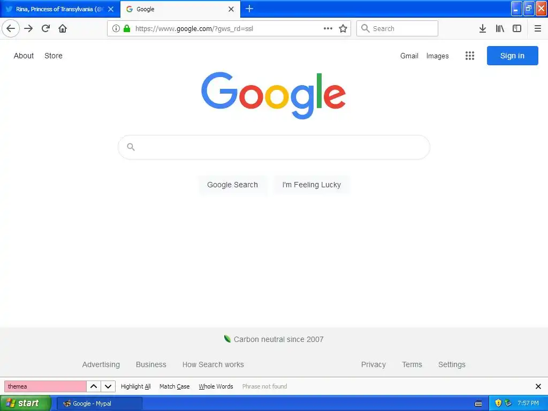Bookmark this page with the star icon
The image size is (548, 411).
point(343,29)
